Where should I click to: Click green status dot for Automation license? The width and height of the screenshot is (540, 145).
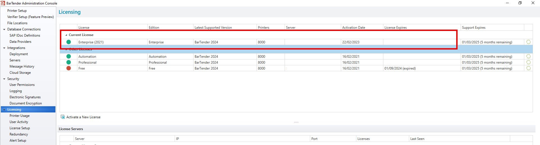[x=69, y=56]
